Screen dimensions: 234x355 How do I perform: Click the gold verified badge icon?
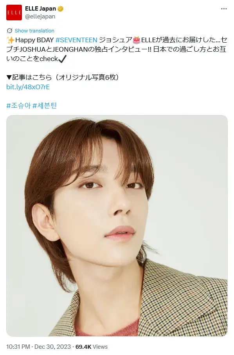coord(60,9)
